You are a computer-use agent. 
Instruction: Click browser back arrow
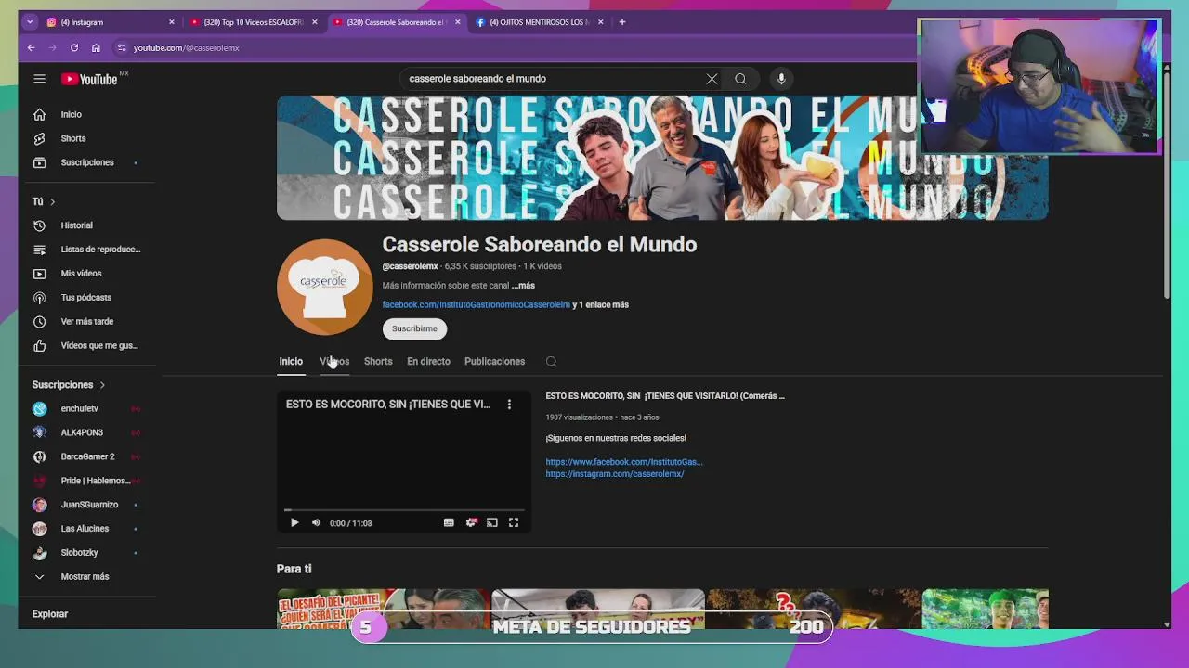coord(31,47)
